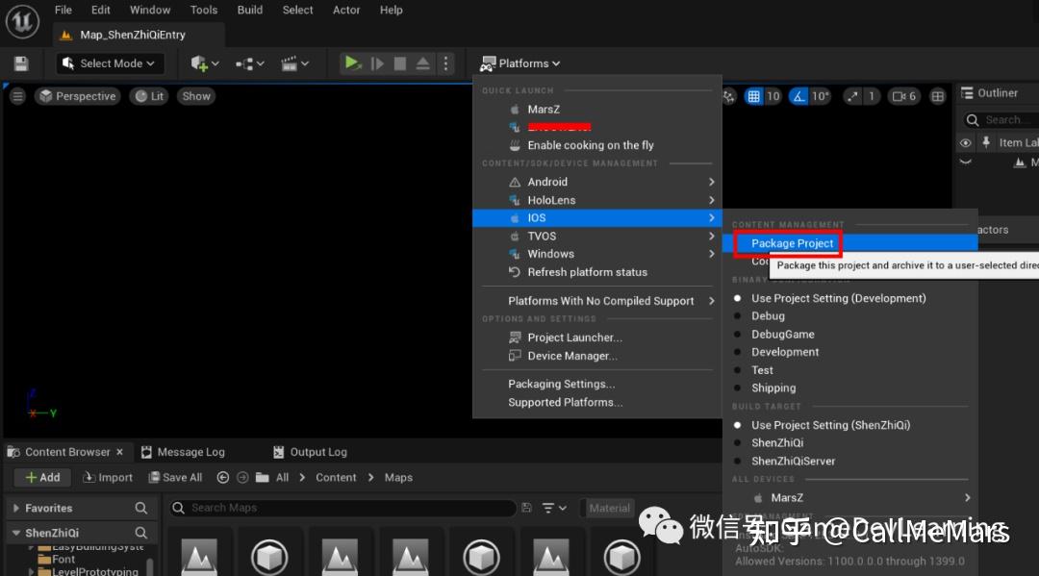Expand the Windows platform submenu
The image size is (1039, 576).
[597, 254]
